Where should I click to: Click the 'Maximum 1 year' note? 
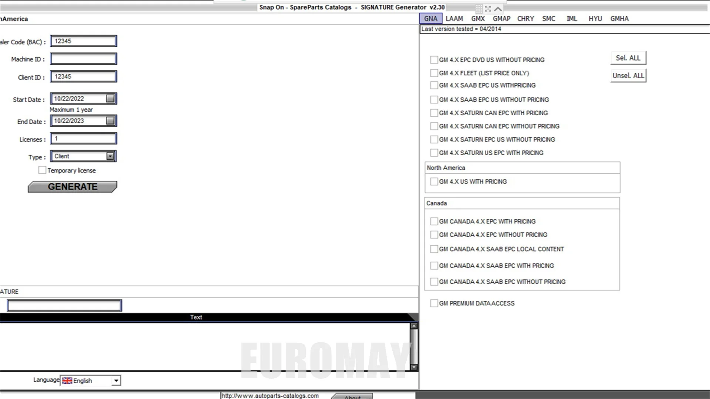click(71, 110)
